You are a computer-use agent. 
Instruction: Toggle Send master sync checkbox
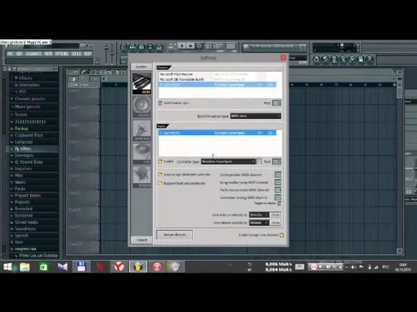pos(160,103)
